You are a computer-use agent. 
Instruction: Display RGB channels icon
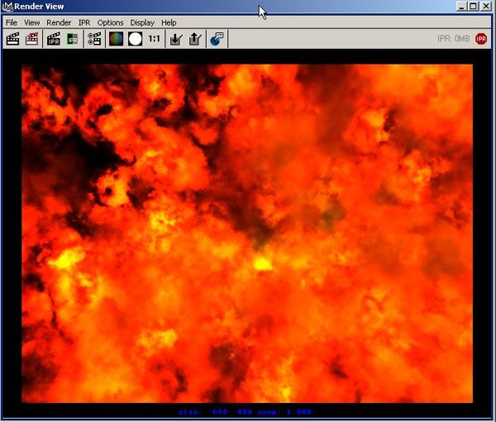116,38
